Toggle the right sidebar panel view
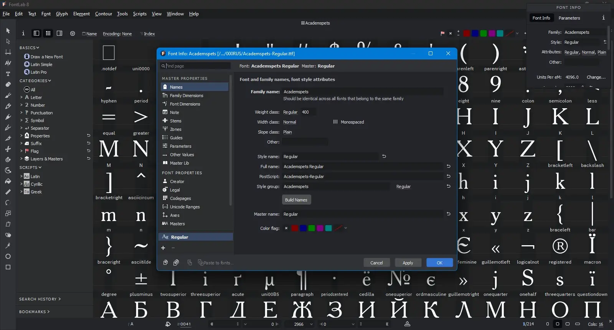The image size is (614, 330). 59,33
